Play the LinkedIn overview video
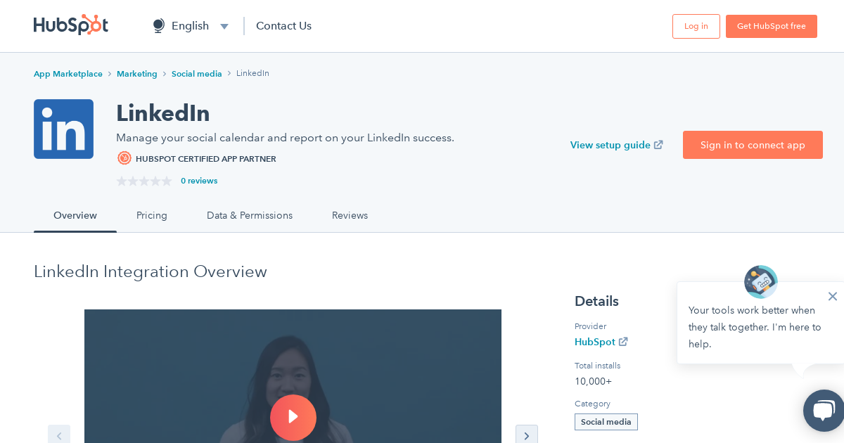844x443 pixels. click(293, 418)
